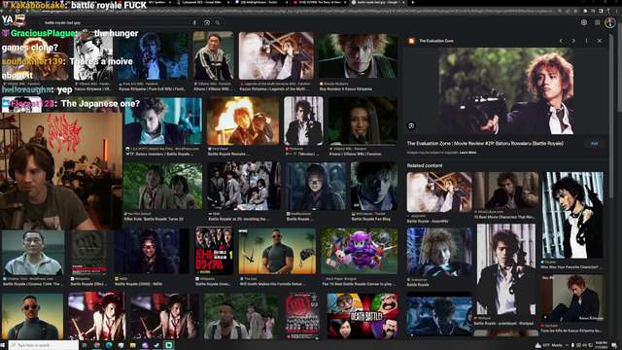Click the main preview image
Screen dimensions: 622x350
tap(506, 90)
